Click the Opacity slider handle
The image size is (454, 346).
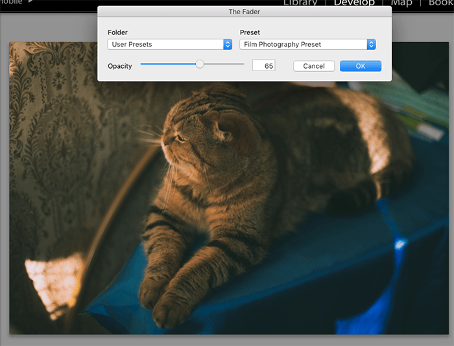click(200, 64)
